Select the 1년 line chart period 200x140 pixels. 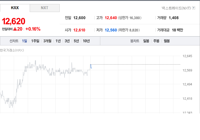(58, 41)
